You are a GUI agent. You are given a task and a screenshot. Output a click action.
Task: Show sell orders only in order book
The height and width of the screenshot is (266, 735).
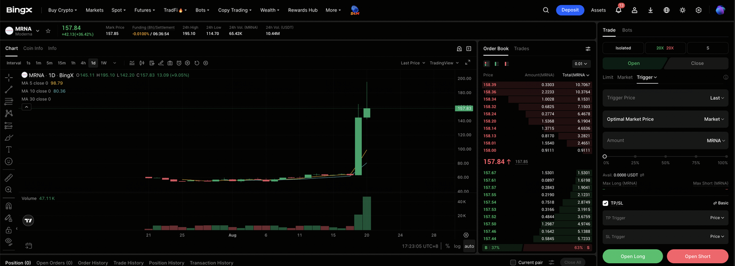506,64
